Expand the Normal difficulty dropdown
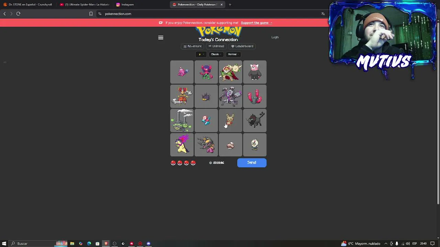The image size is (440, 247). coord(233,54)
